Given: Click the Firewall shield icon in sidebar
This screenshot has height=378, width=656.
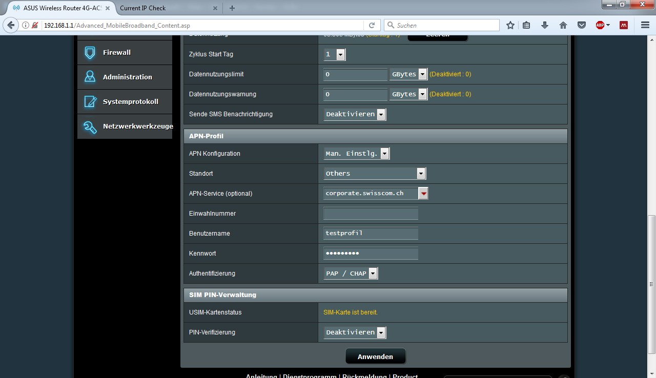Looking at the screenshot, I should pos(90,53).
